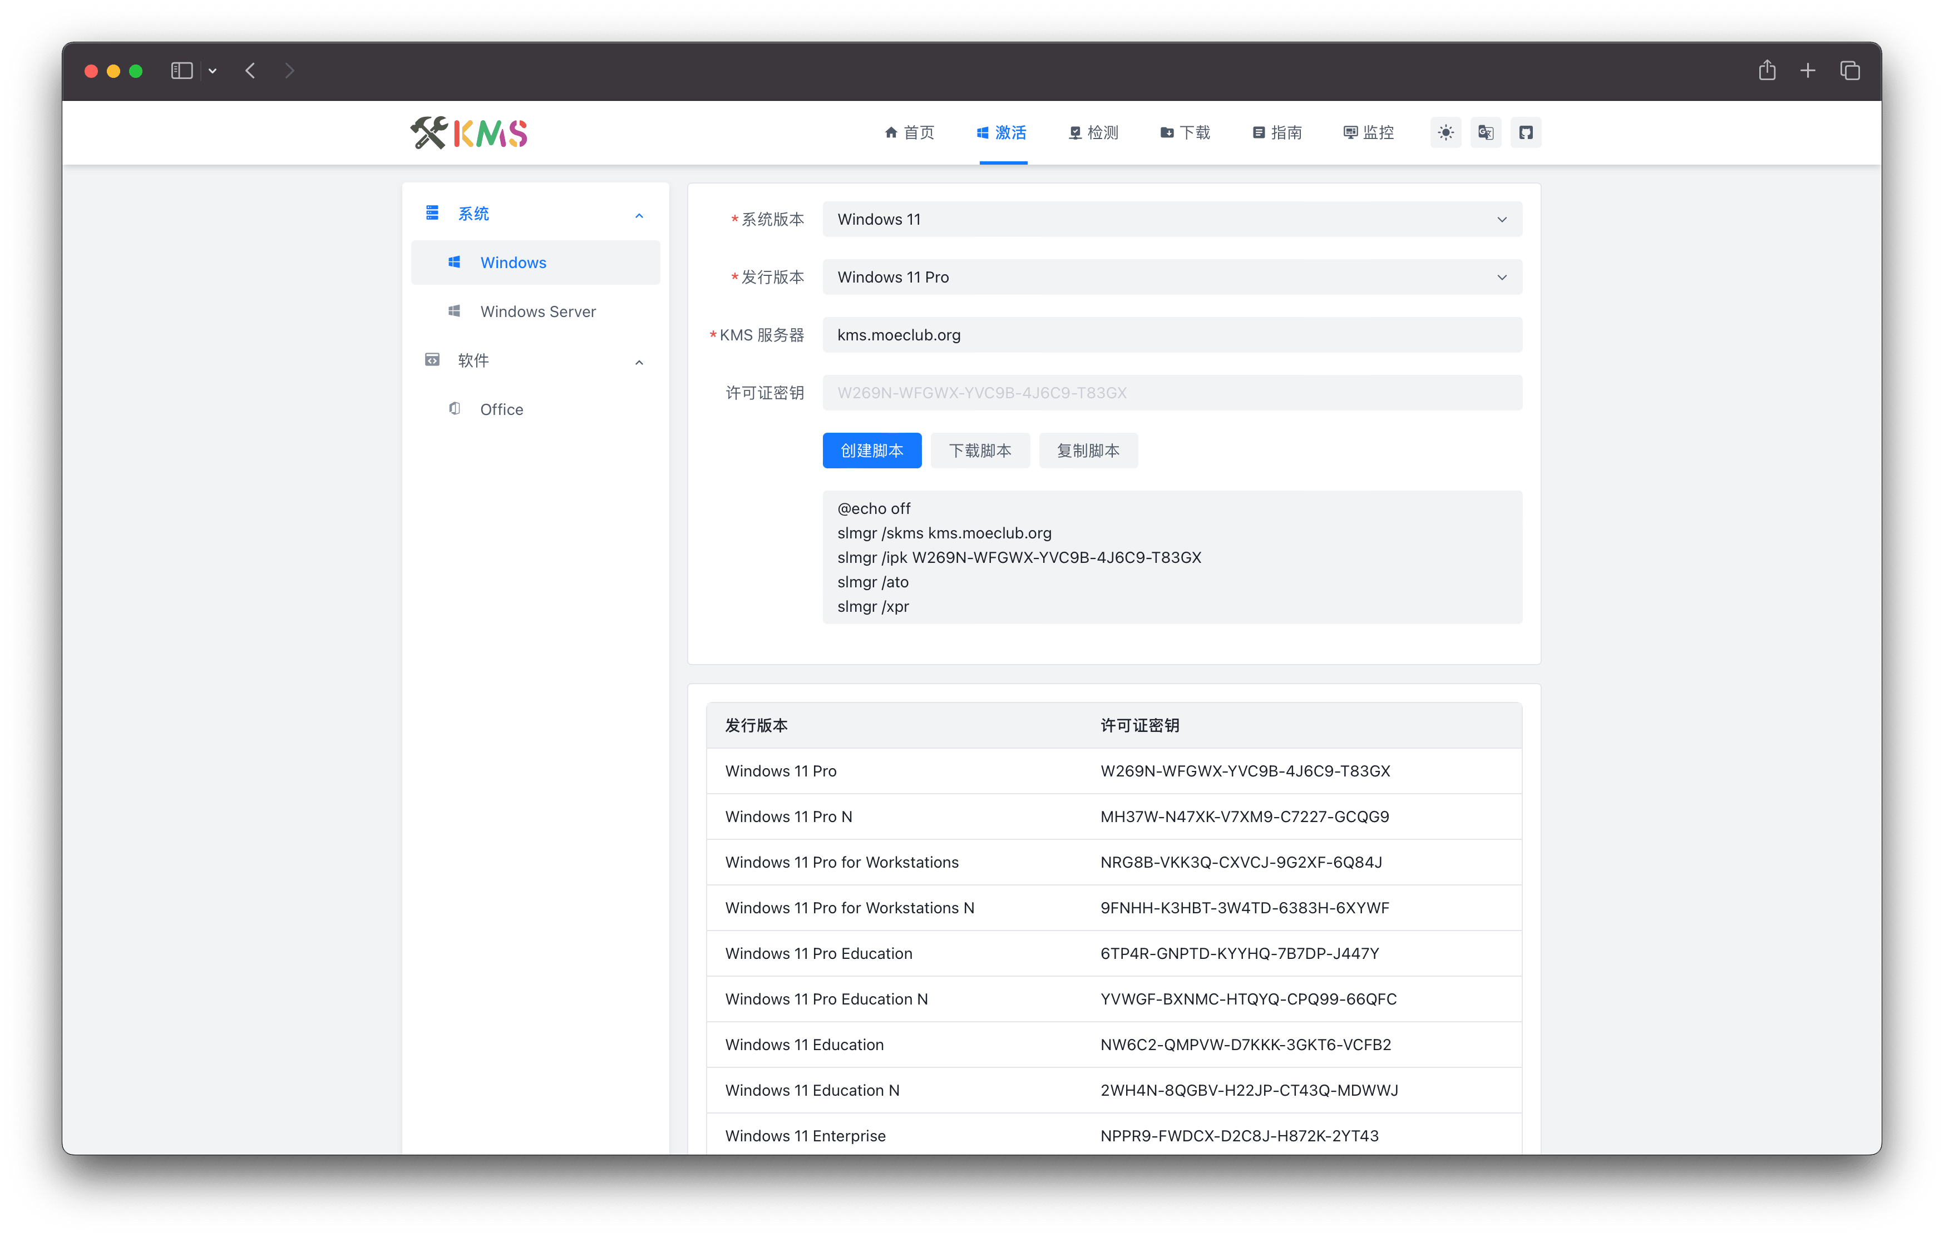Viewport: 1944px width, 1237px height.
Task: Click the 软件 code window icon
Action: point(432,359)
